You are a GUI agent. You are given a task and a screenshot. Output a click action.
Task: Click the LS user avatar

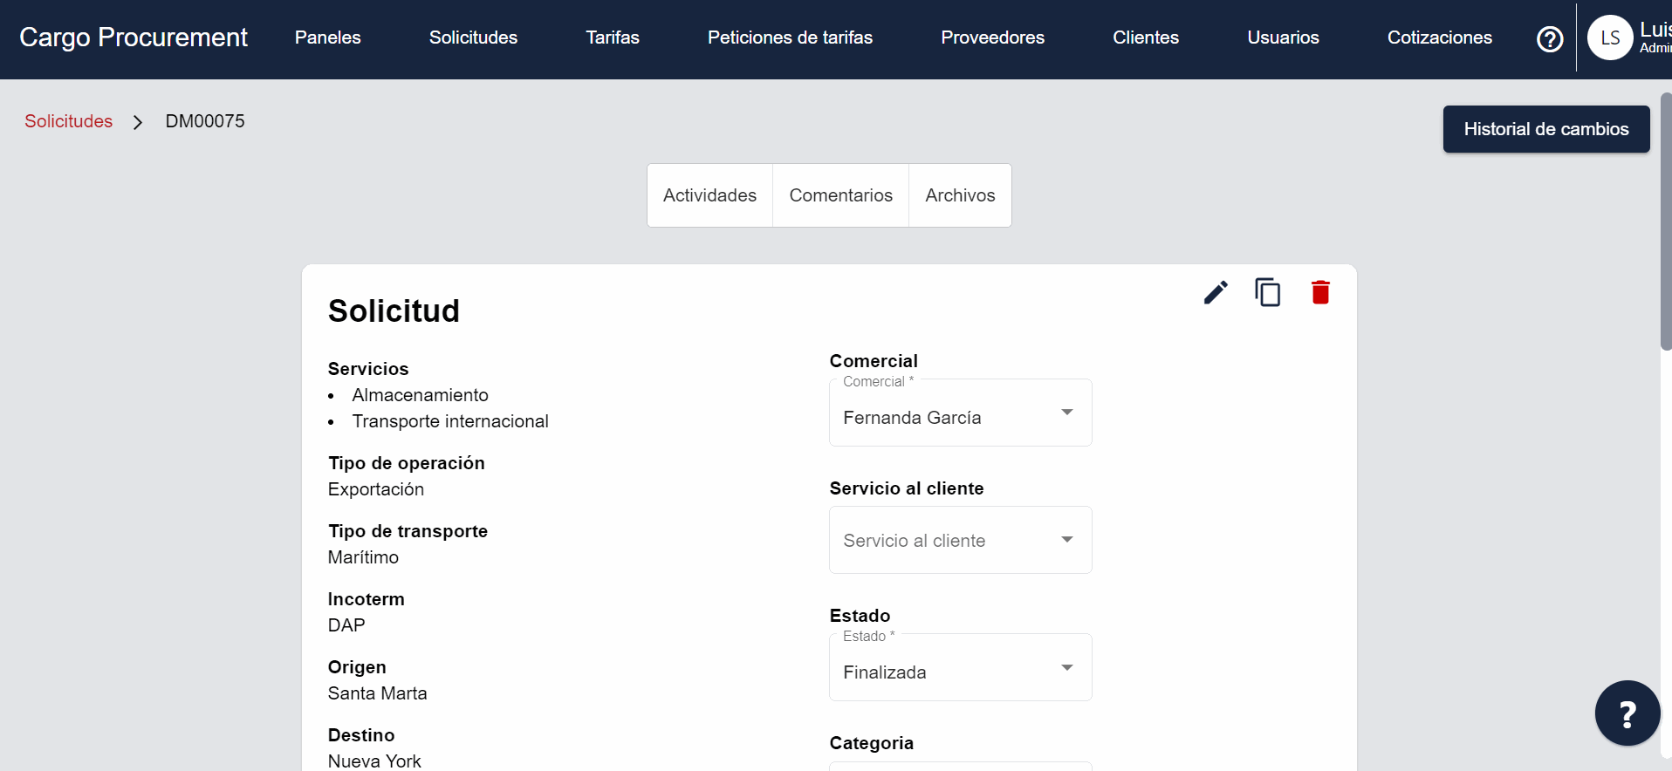tap(1609, 38)
